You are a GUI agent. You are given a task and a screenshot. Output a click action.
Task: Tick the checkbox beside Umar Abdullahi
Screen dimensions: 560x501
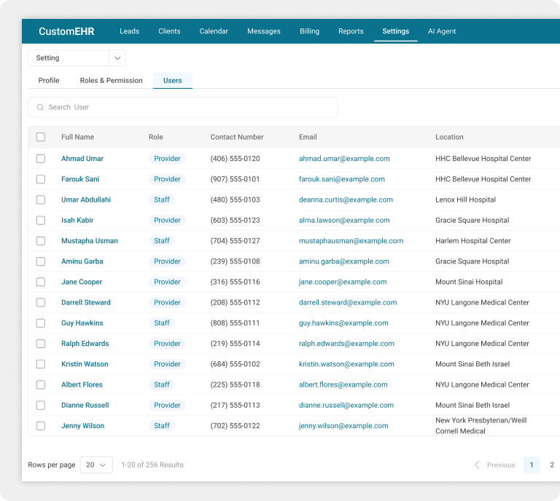point(41,200)
